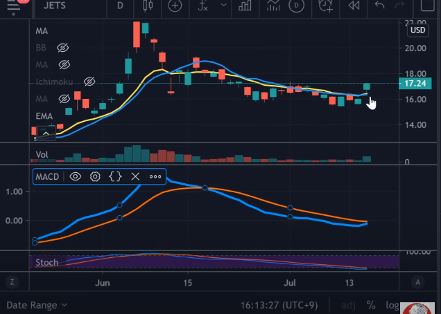
Task: Show the hidden MA above EMA
Action: (x=64, y=99)
